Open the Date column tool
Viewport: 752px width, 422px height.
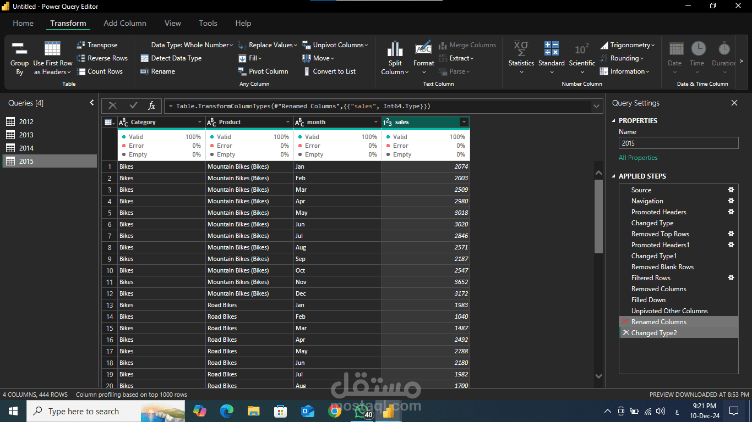675,58
